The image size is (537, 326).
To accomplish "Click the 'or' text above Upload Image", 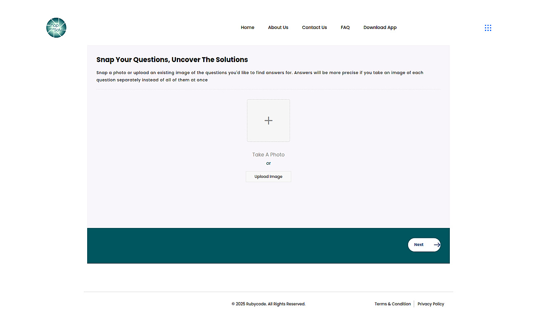I will tap(268, 163).
